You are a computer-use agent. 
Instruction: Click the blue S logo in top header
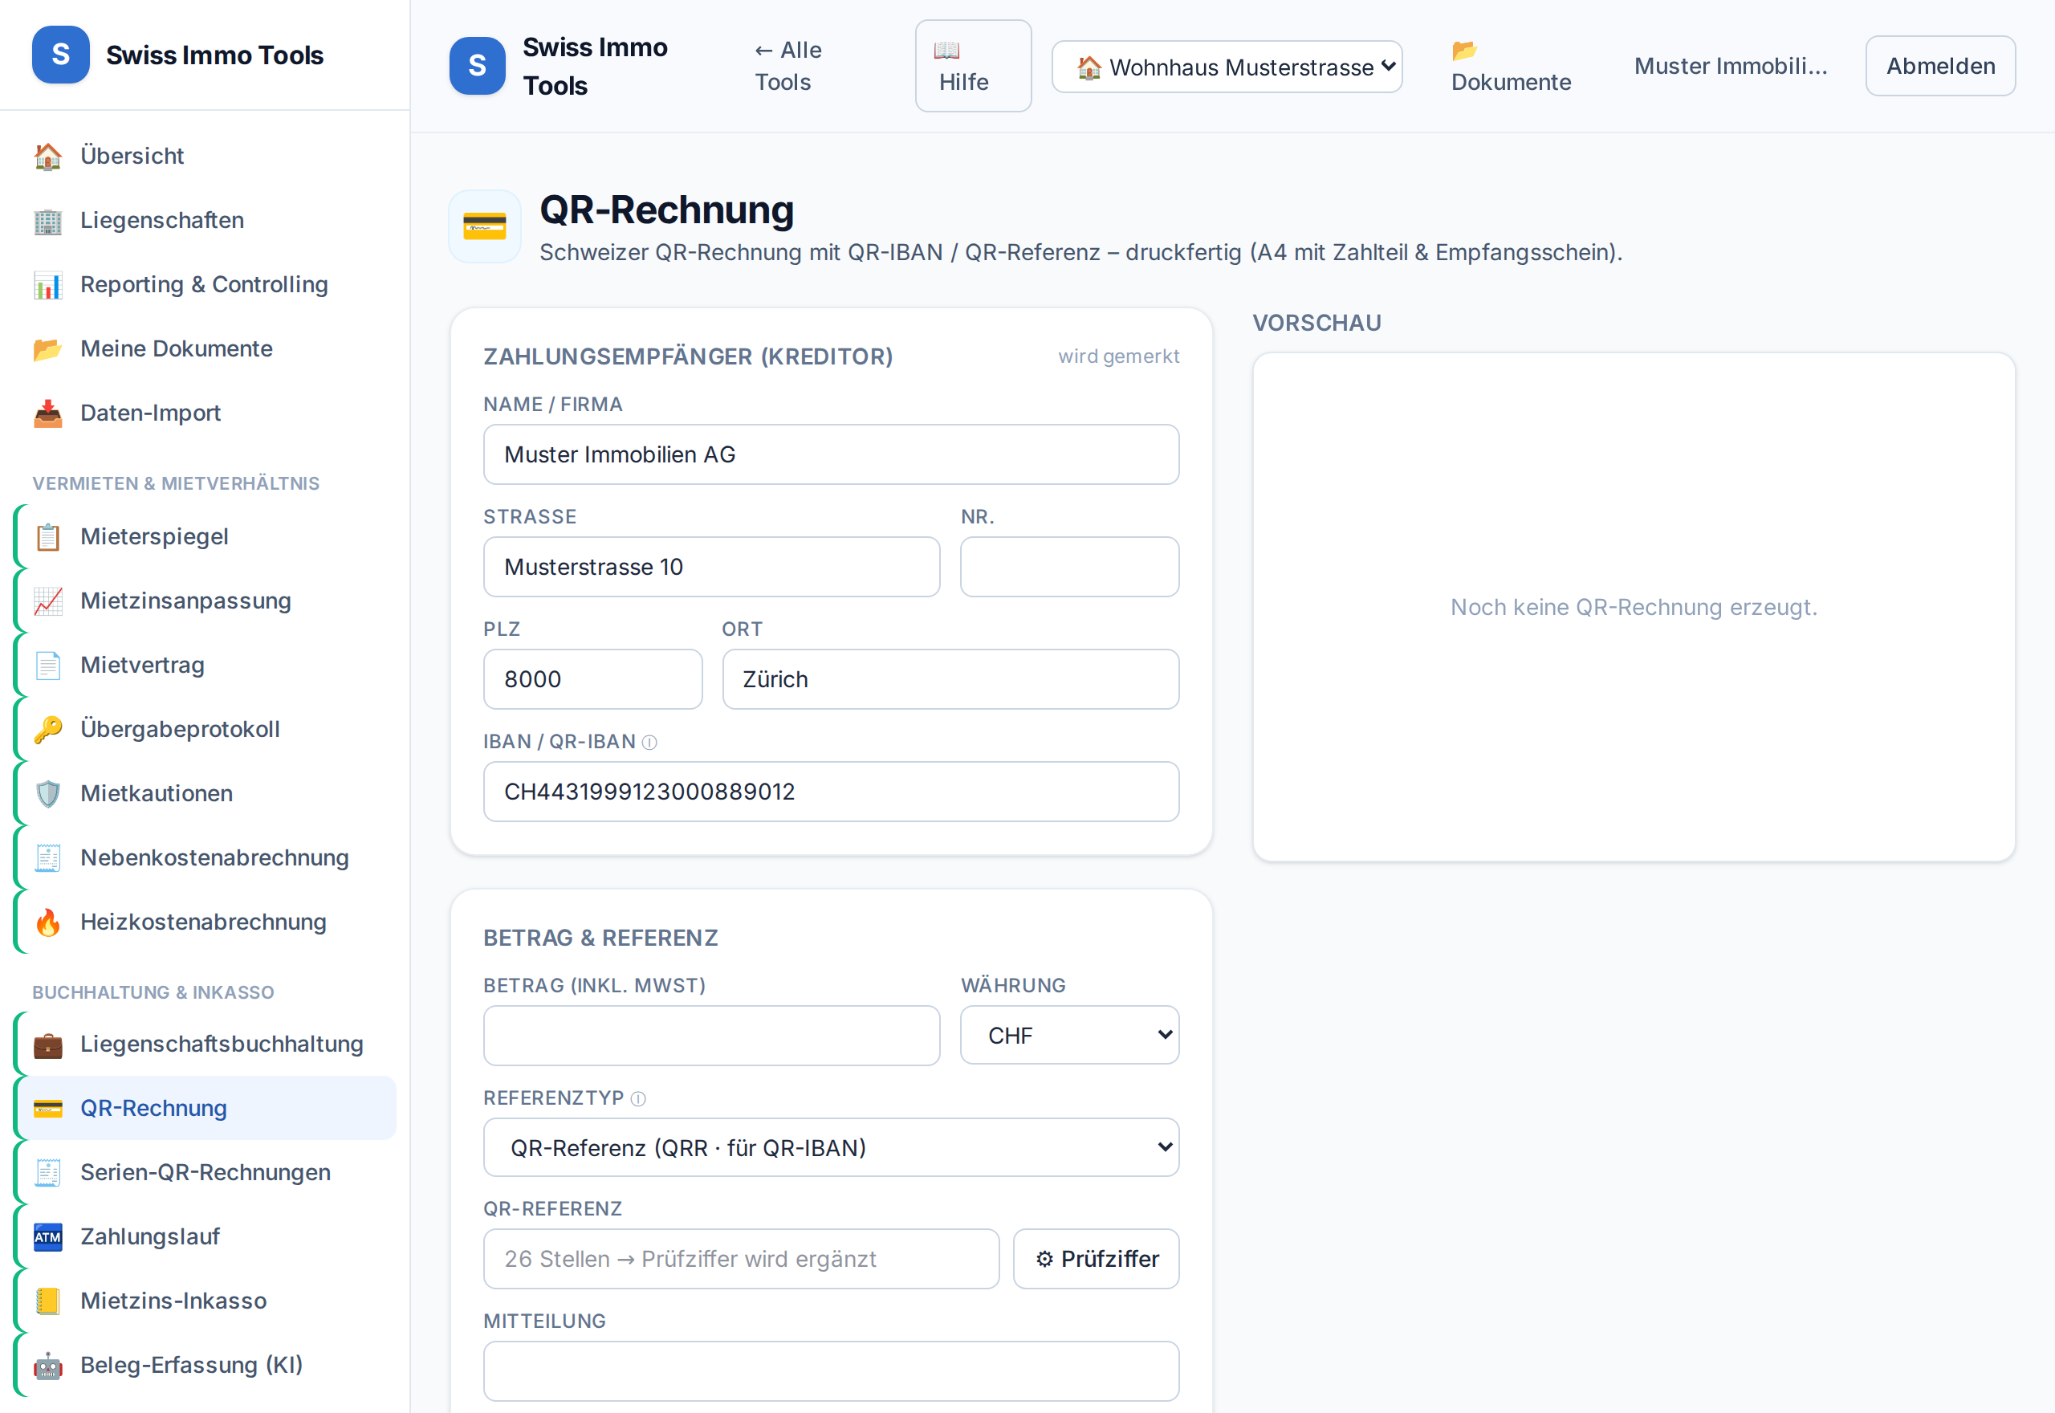477,66
